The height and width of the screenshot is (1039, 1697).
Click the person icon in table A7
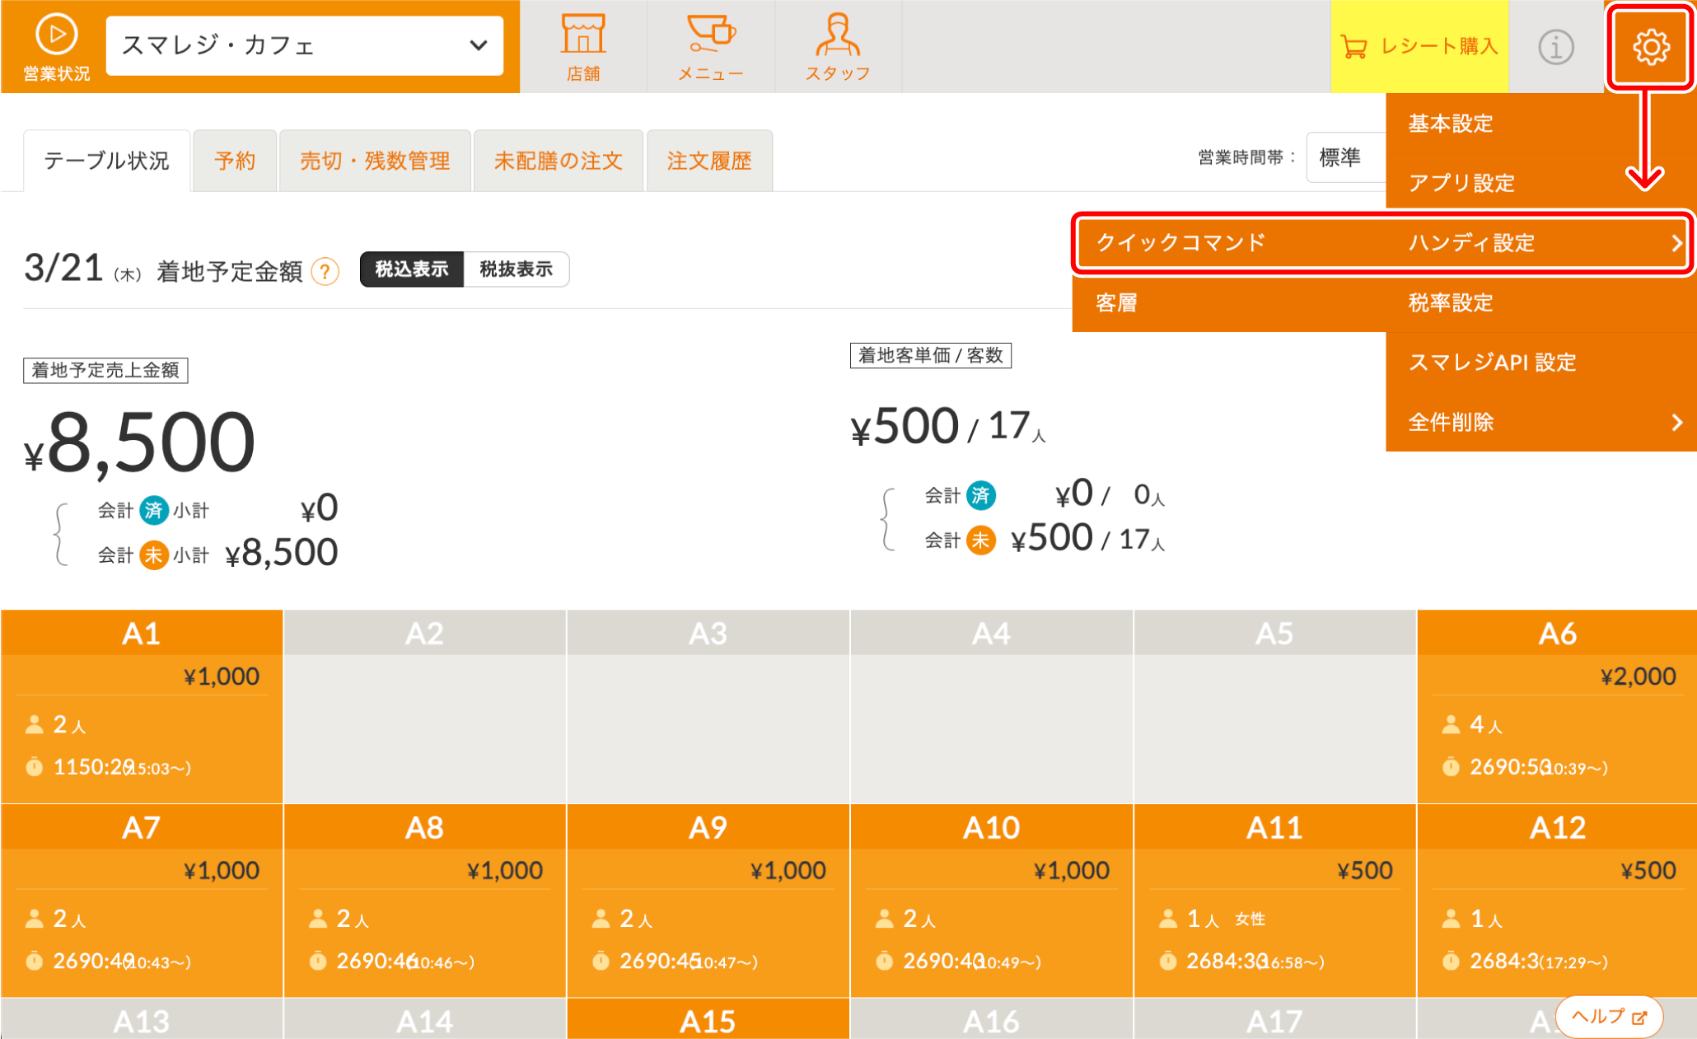pos(35,919)
